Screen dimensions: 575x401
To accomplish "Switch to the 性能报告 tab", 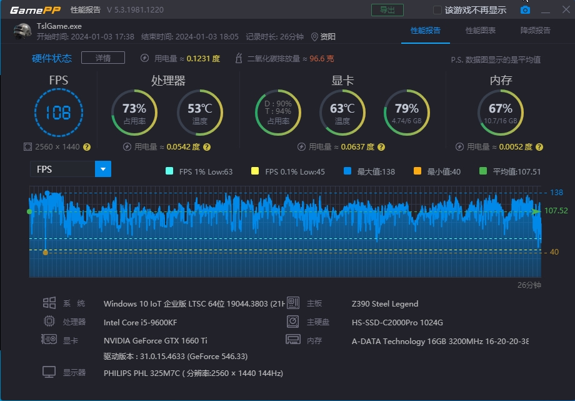I will [426, 31].
